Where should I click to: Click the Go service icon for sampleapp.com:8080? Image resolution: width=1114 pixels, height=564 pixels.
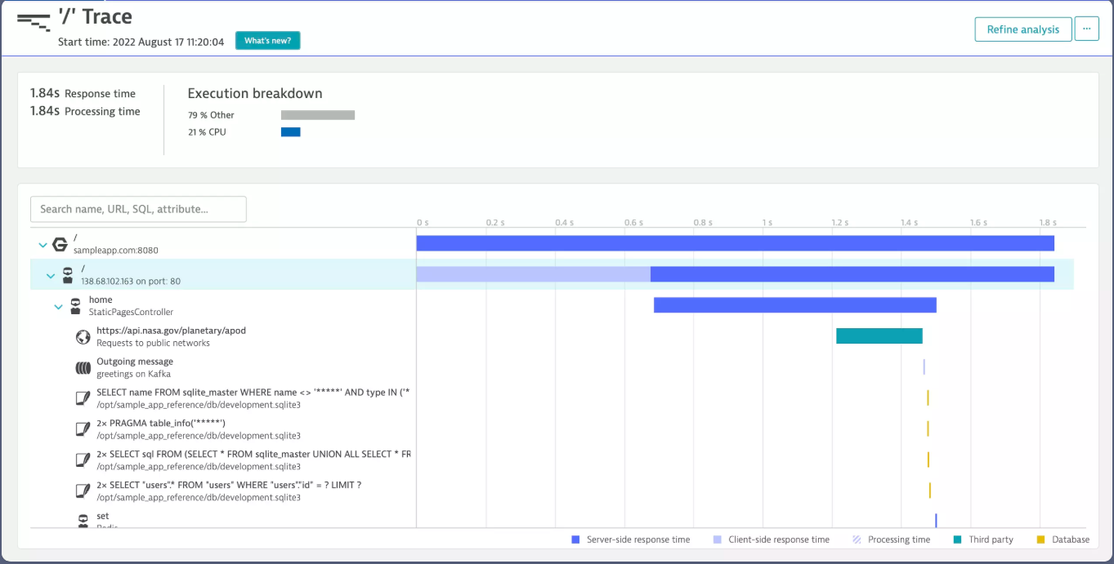click(x=59, y=244)
